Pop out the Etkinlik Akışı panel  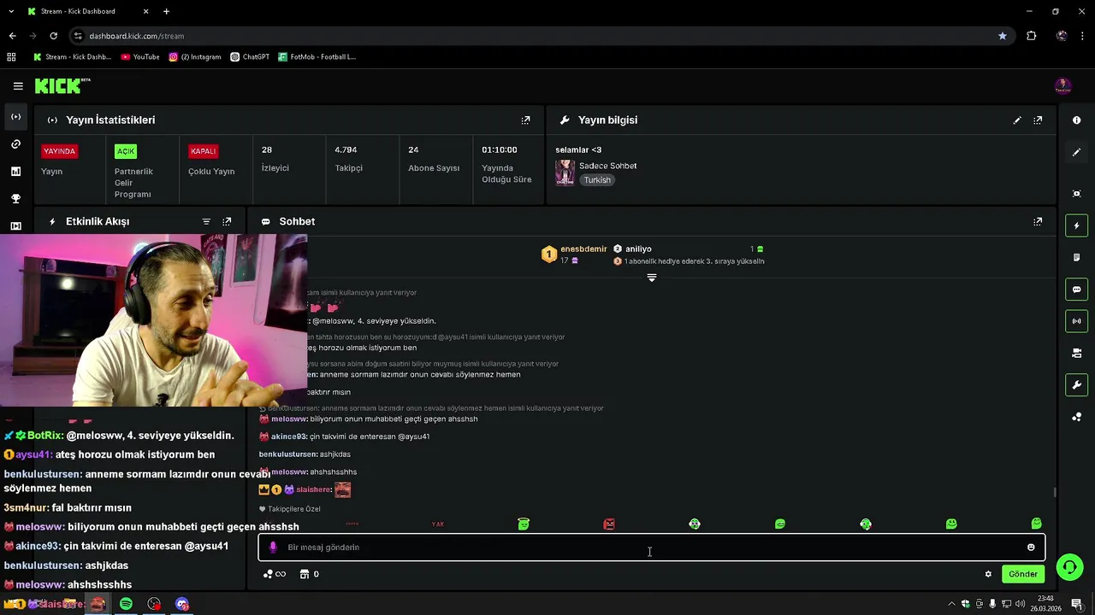pyautogui.click(x=227, y=221)
